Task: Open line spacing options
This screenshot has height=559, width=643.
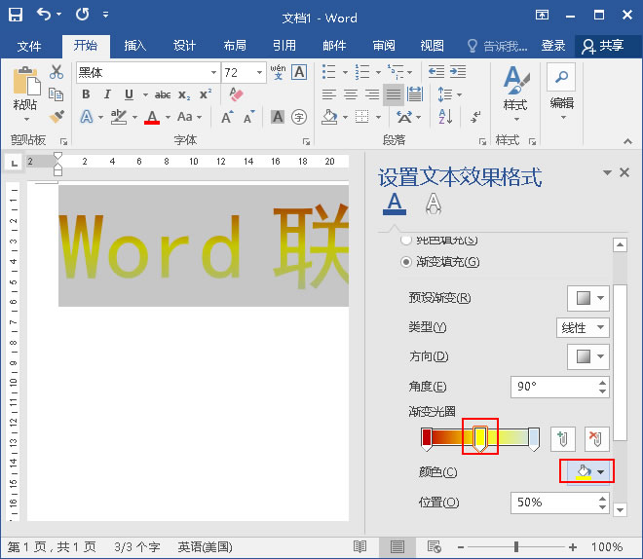Action: 449,94
